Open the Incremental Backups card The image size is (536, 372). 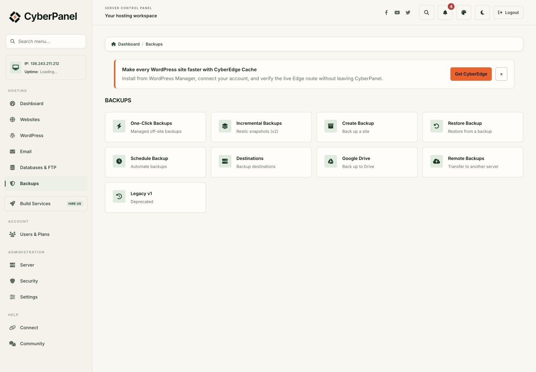(261, 127)
